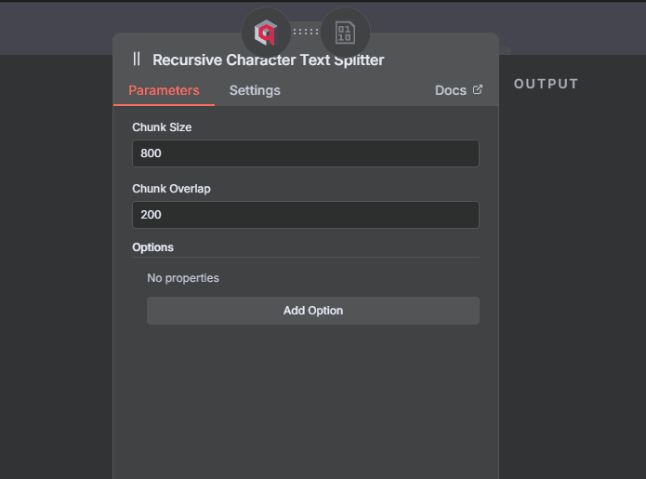Image resolution: width=646 pixels, height=479 pixels.
Task: Open the Docs external link icon
Action: tap(478, 89)
